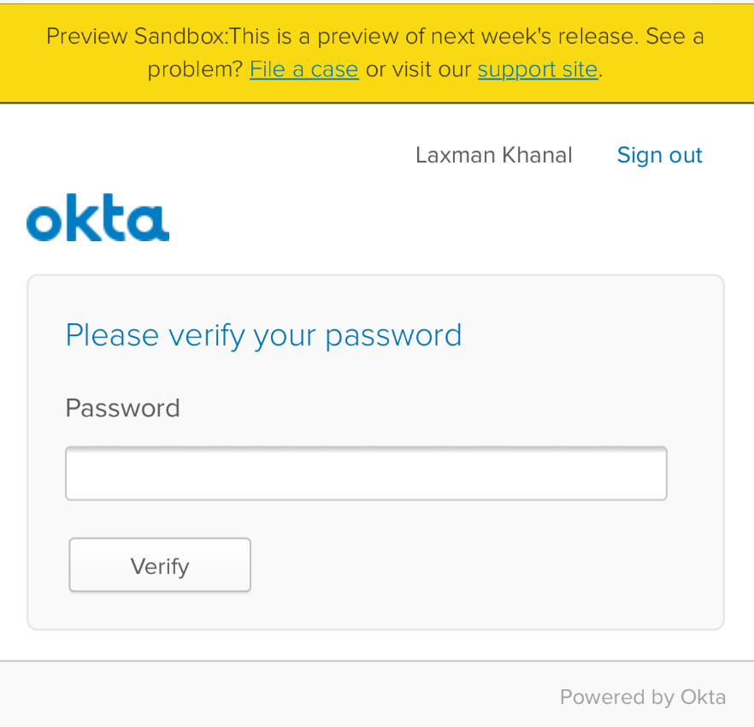
Task: Focus the Password input field
Action: (366, 474)
